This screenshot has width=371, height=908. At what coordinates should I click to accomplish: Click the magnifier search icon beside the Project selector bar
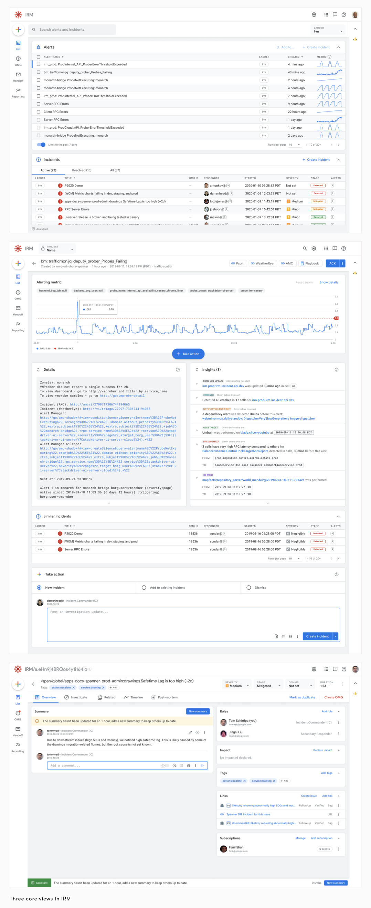pyautogui.click(x=305, y=249)
